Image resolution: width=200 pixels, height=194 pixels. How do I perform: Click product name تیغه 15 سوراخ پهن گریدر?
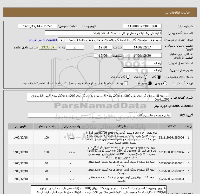[x=122, y=179]
